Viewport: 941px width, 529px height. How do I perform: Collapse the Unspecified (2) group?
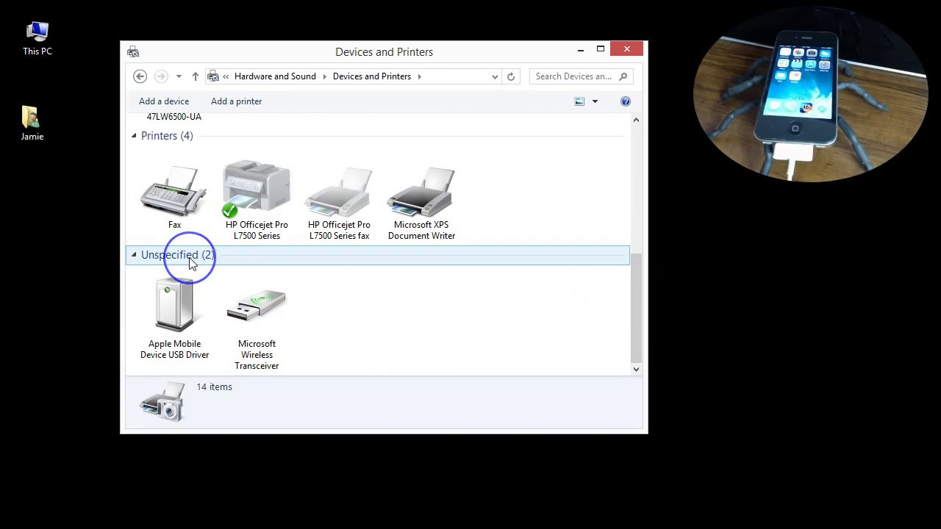(134, 255)
